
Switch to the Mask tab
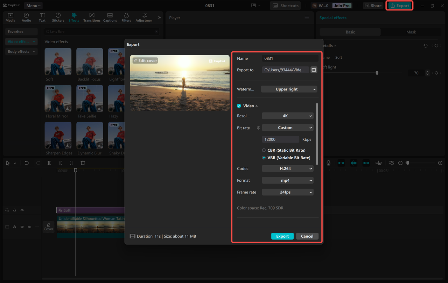click(411, 32)
